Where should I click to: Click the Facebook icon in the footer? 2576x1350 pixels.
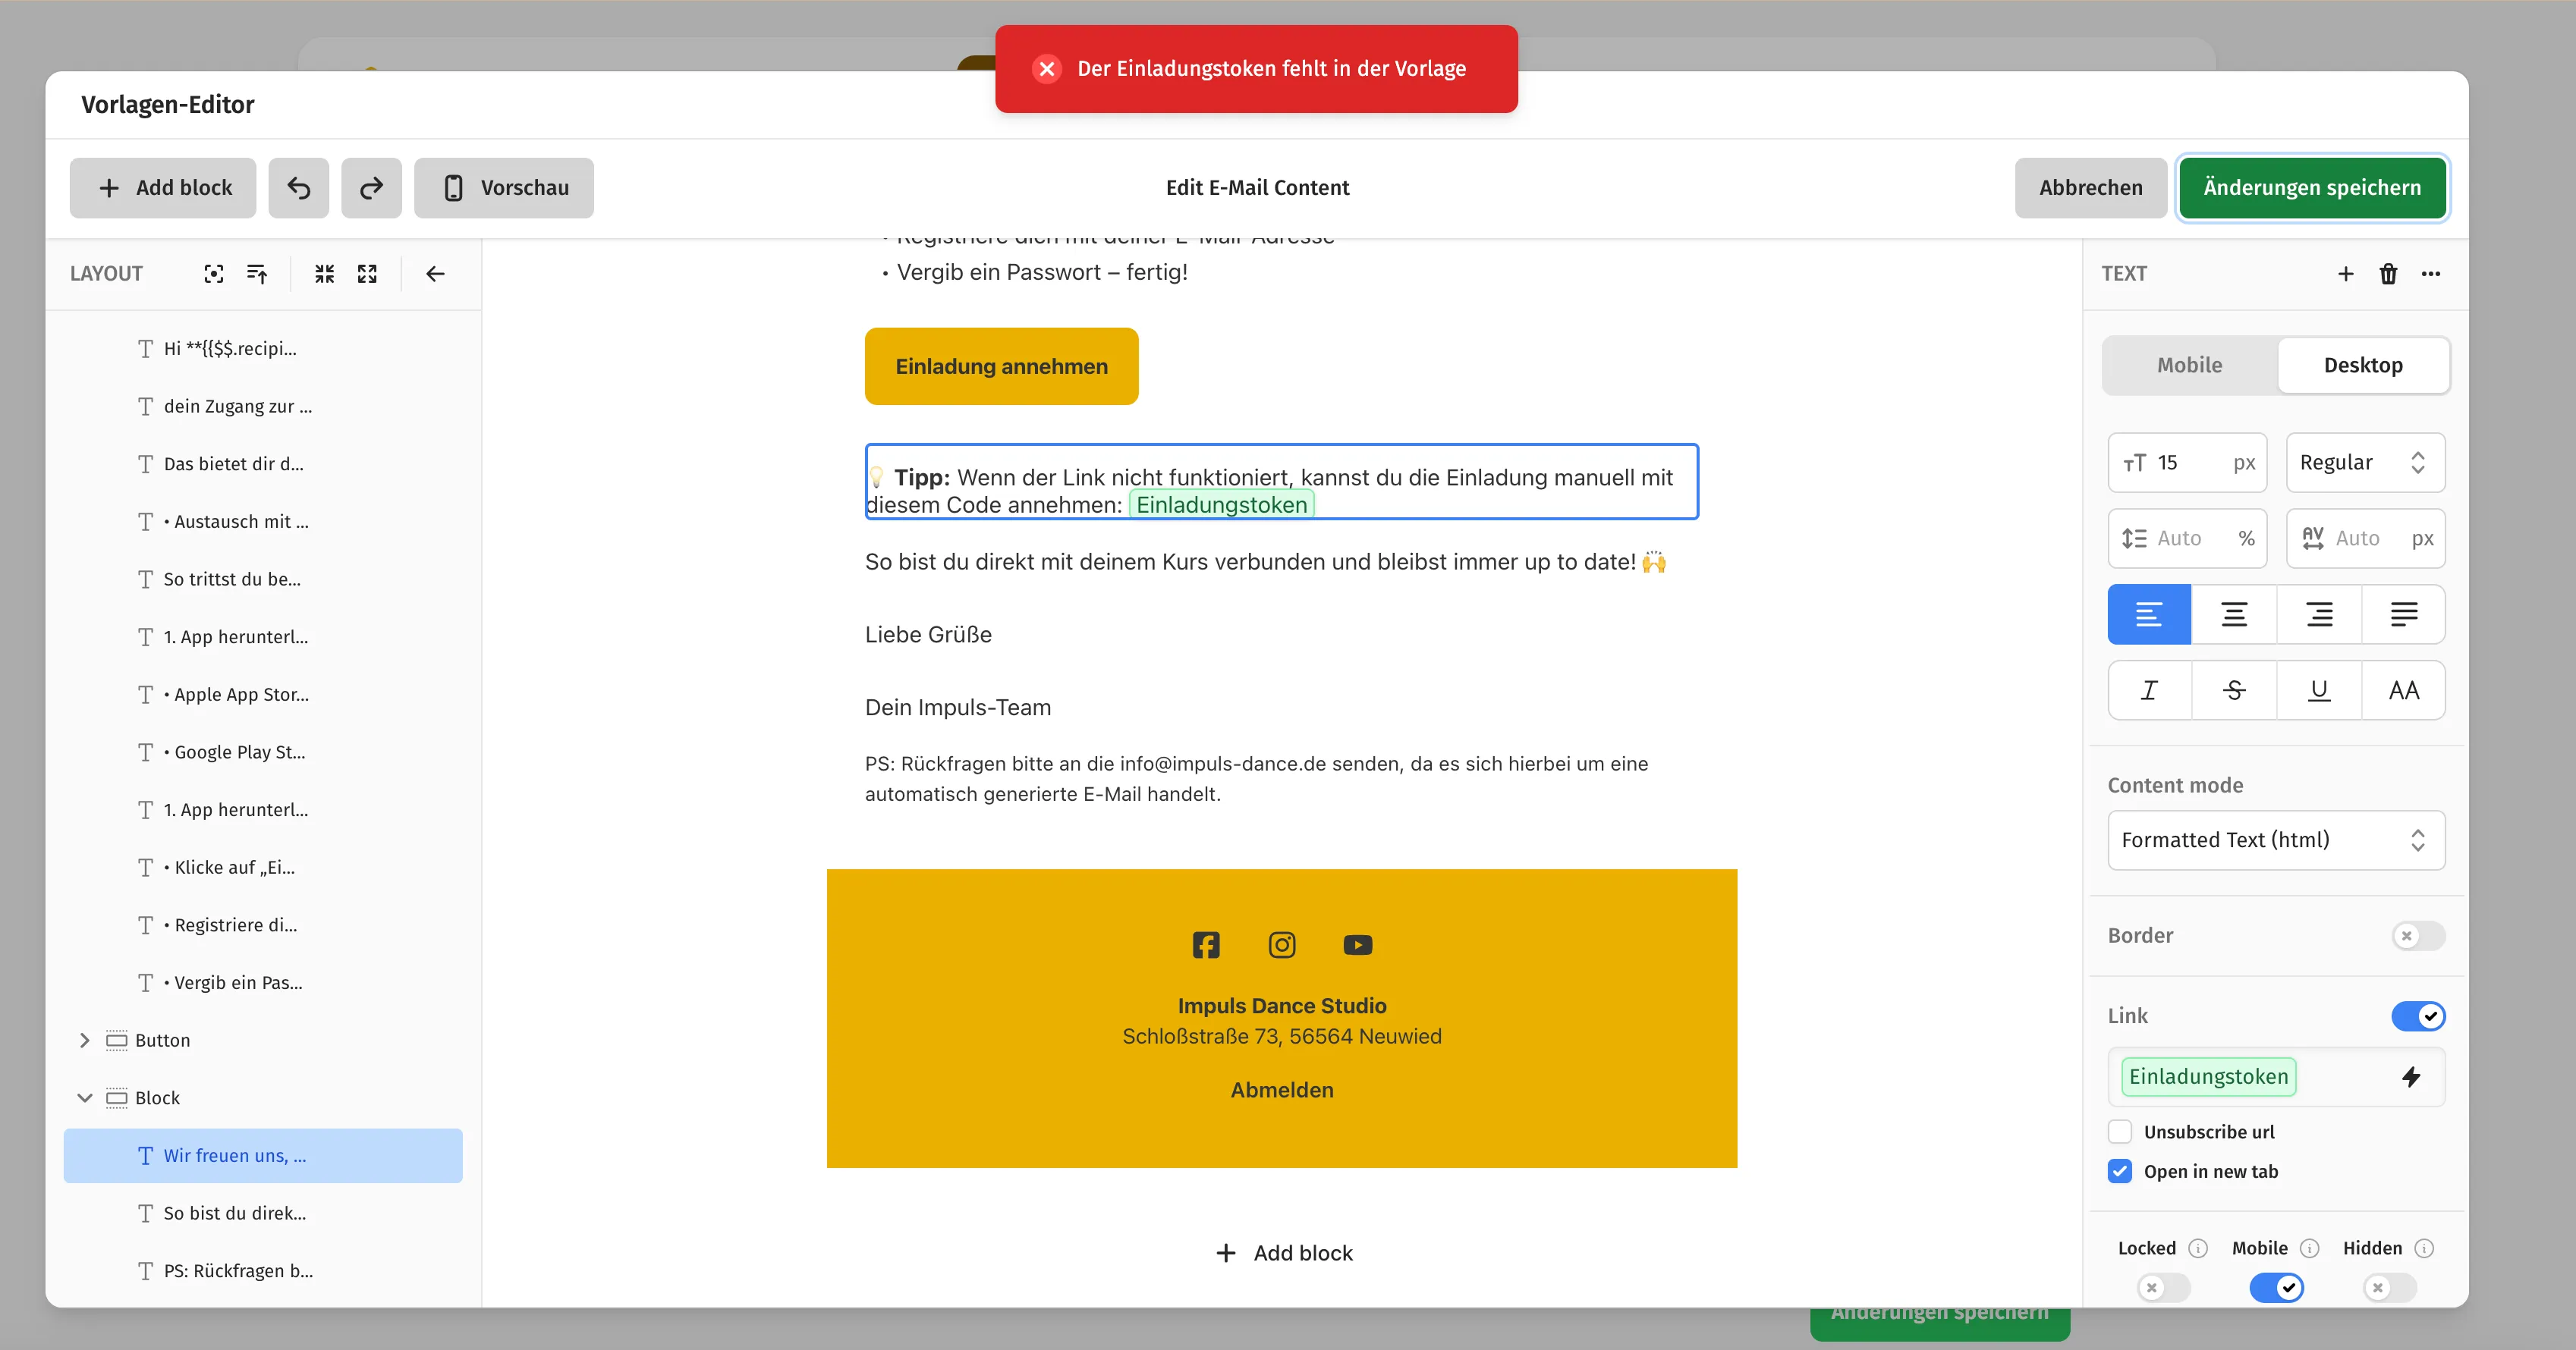1206,944
